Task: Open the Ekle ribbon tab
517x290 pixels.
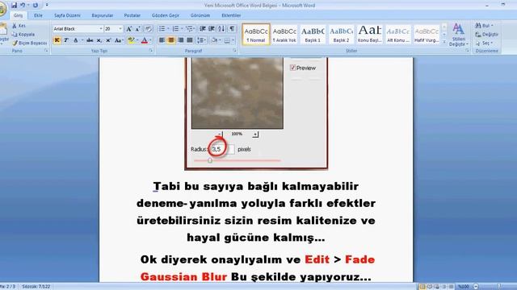Action: (38, 15)
